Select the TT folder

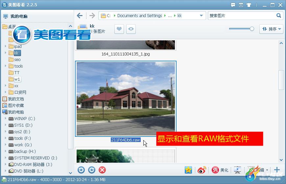click(16, 72)
